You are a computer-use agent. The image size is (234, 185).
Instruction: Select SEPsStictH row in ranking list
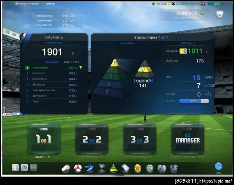pos(51,96)
